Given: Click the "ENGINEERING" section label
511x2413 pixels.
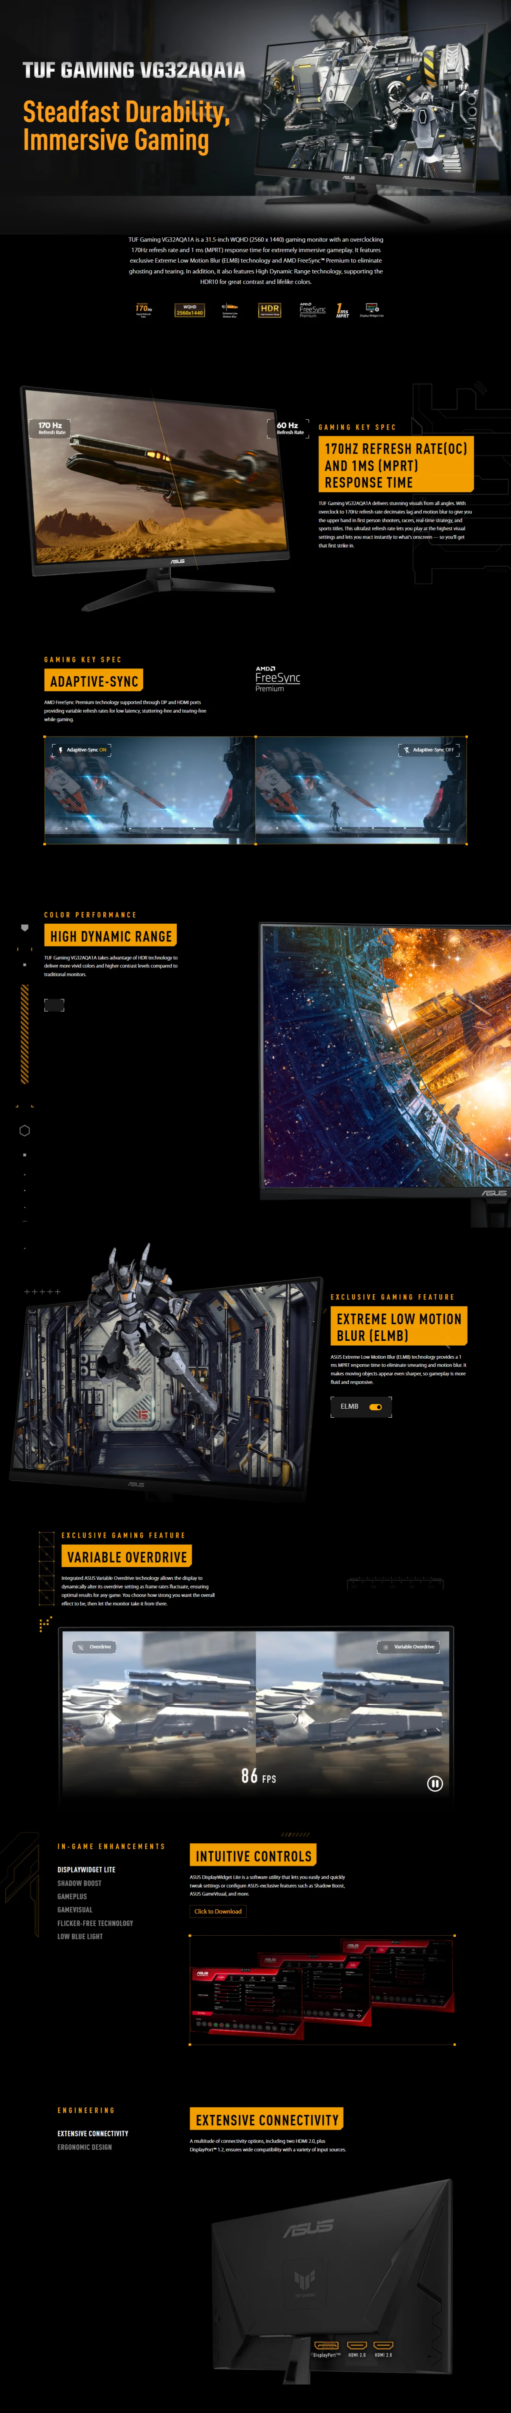Looking at the screenshot, I should tap(86, 2111).
